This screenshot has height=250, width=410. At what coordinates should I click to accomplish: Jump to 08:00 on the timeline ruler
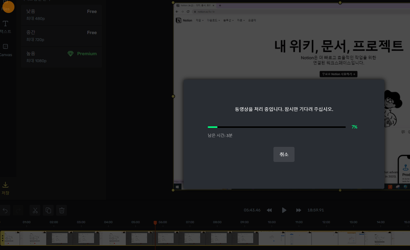(x=217, y=222)
